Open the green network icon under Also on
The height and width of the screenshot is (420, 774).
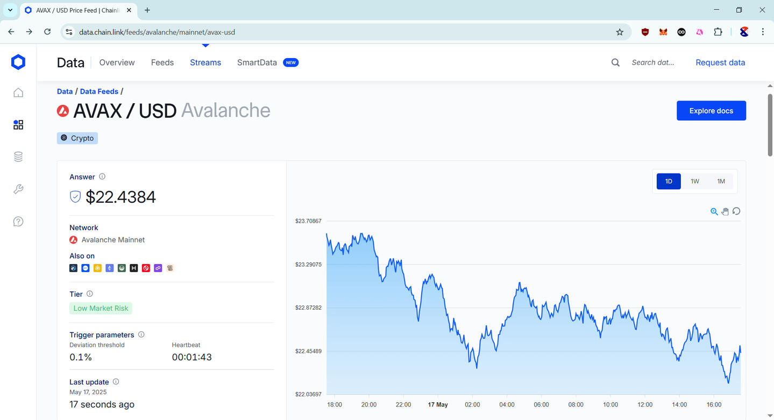[x=122, y=268]
